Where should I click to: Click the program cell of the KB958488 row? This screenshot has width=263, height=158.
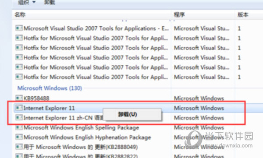pos(199,98)
